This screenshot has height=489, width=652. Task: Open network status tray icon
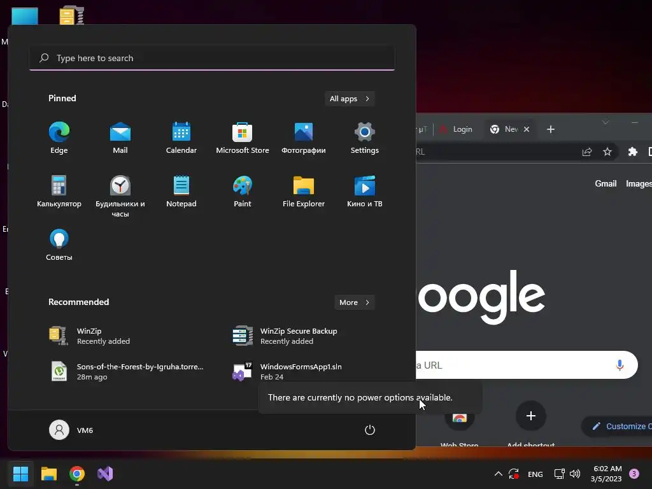tap(559, 474)
